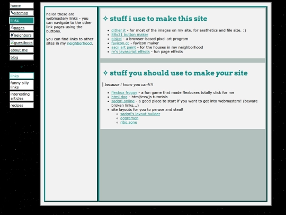Click the quote 'because i know you can!!!!'
The width and height of the screenshot is (286, 215).
pyautogui.click(x=129, y=84)
